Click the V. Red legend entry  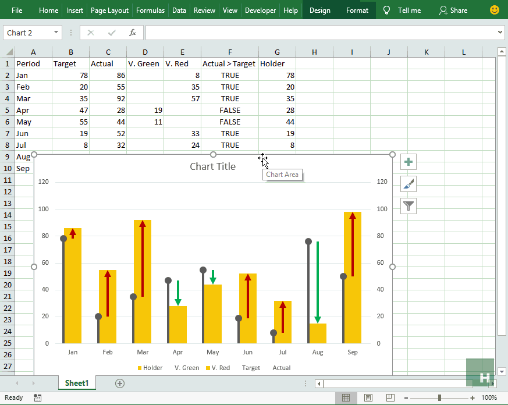coord(218,368)
